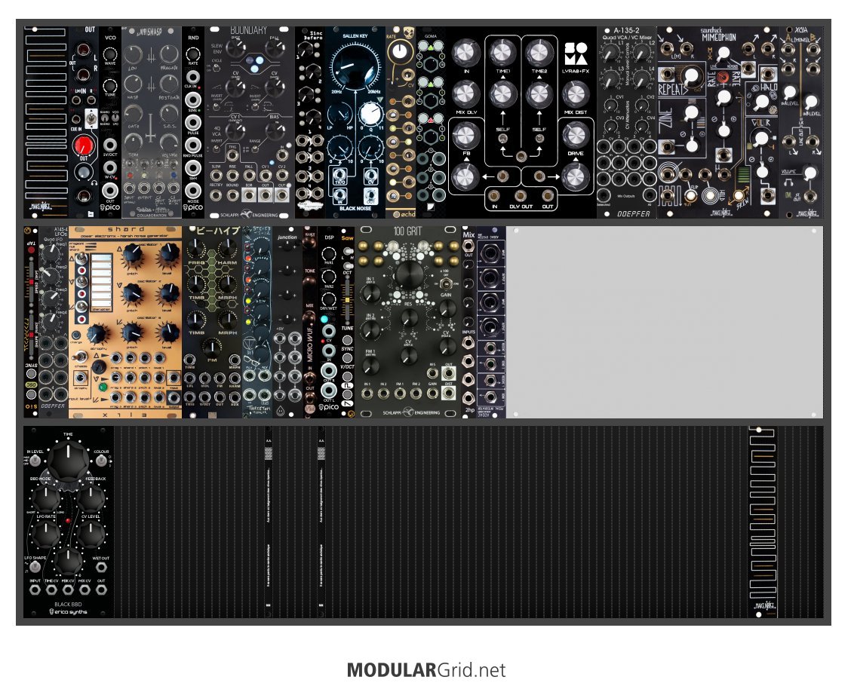
Task: Click the atrophy knob on the Shard module
Action: tap(97, 334)
